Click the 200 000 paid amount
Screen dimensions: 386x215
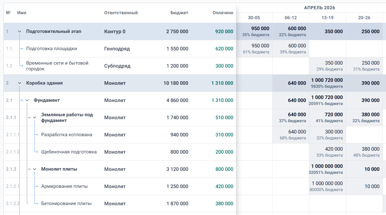click(x=224, y=152)
